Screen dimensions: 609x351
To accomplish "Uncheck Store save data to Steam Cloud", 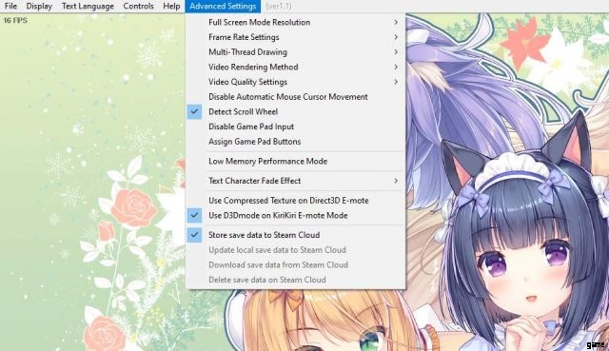I will click(x=296, y=235).
